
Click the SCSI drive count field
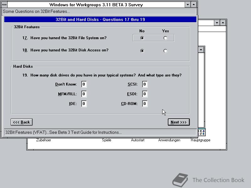click(145, 84)
